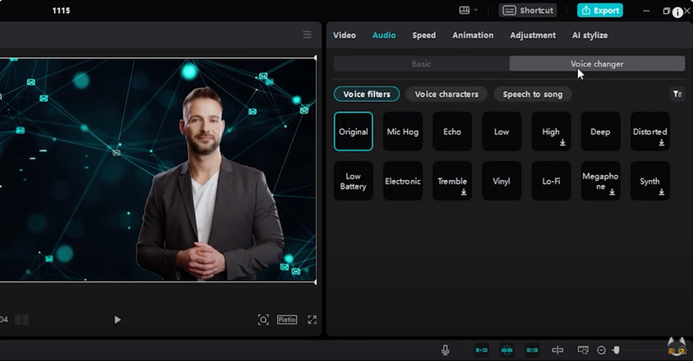
Task: Toggle preview axis
Action: (557, 350)
